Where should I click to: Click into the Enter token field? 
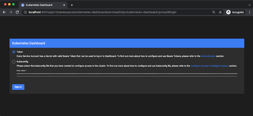(x=126, y=74)
